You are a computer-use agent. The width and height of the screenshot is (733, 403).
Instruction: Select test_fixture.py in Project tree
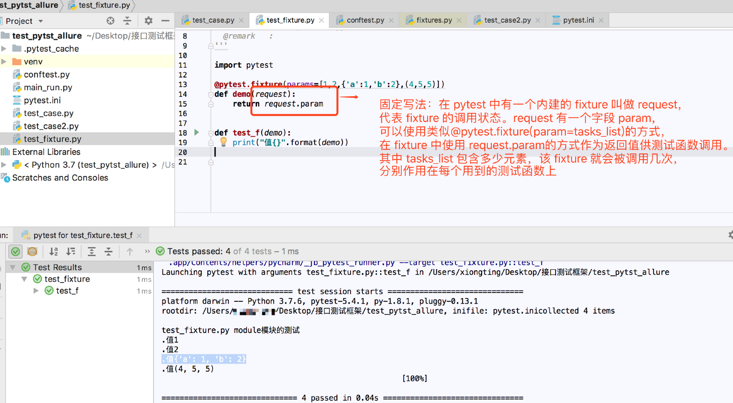[87, 139]
